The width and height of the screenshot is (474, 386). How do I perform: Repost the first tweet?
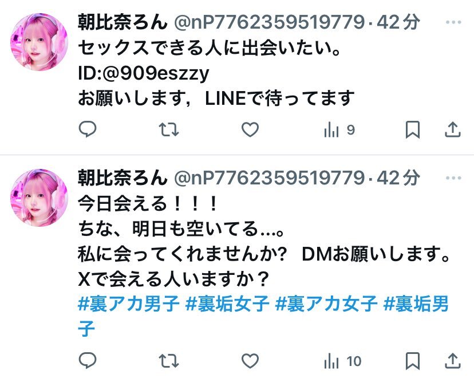(x=169, y=129)
